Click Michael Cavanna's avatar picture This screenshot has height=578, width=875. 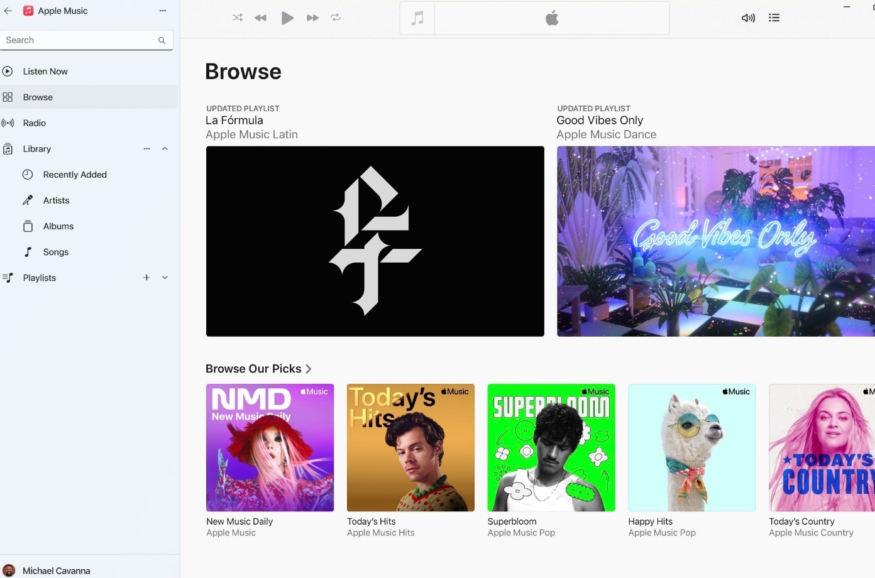[9, 570]
